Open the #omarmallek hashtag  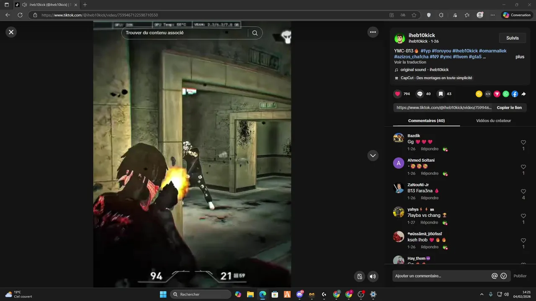493,51
